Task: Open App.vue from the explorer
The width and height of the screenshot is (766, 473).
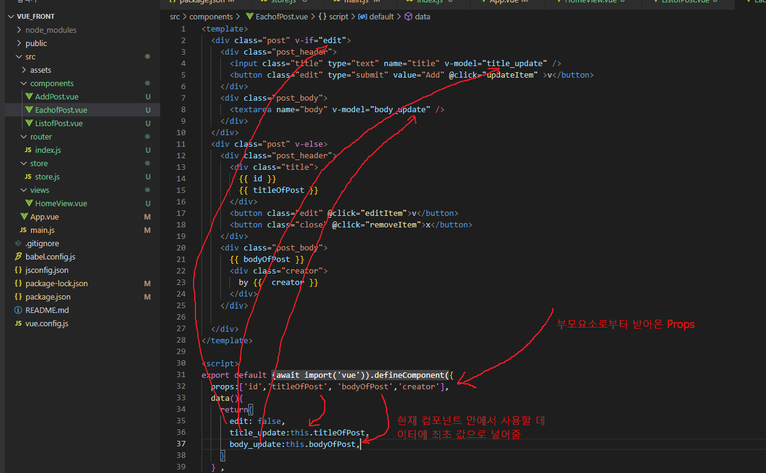Action: click(44, 216)
